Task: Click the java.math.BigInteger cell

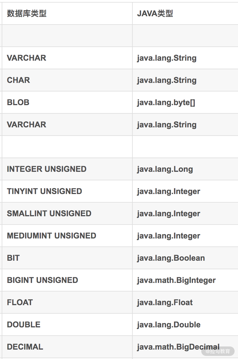Action: click(176, 280)
